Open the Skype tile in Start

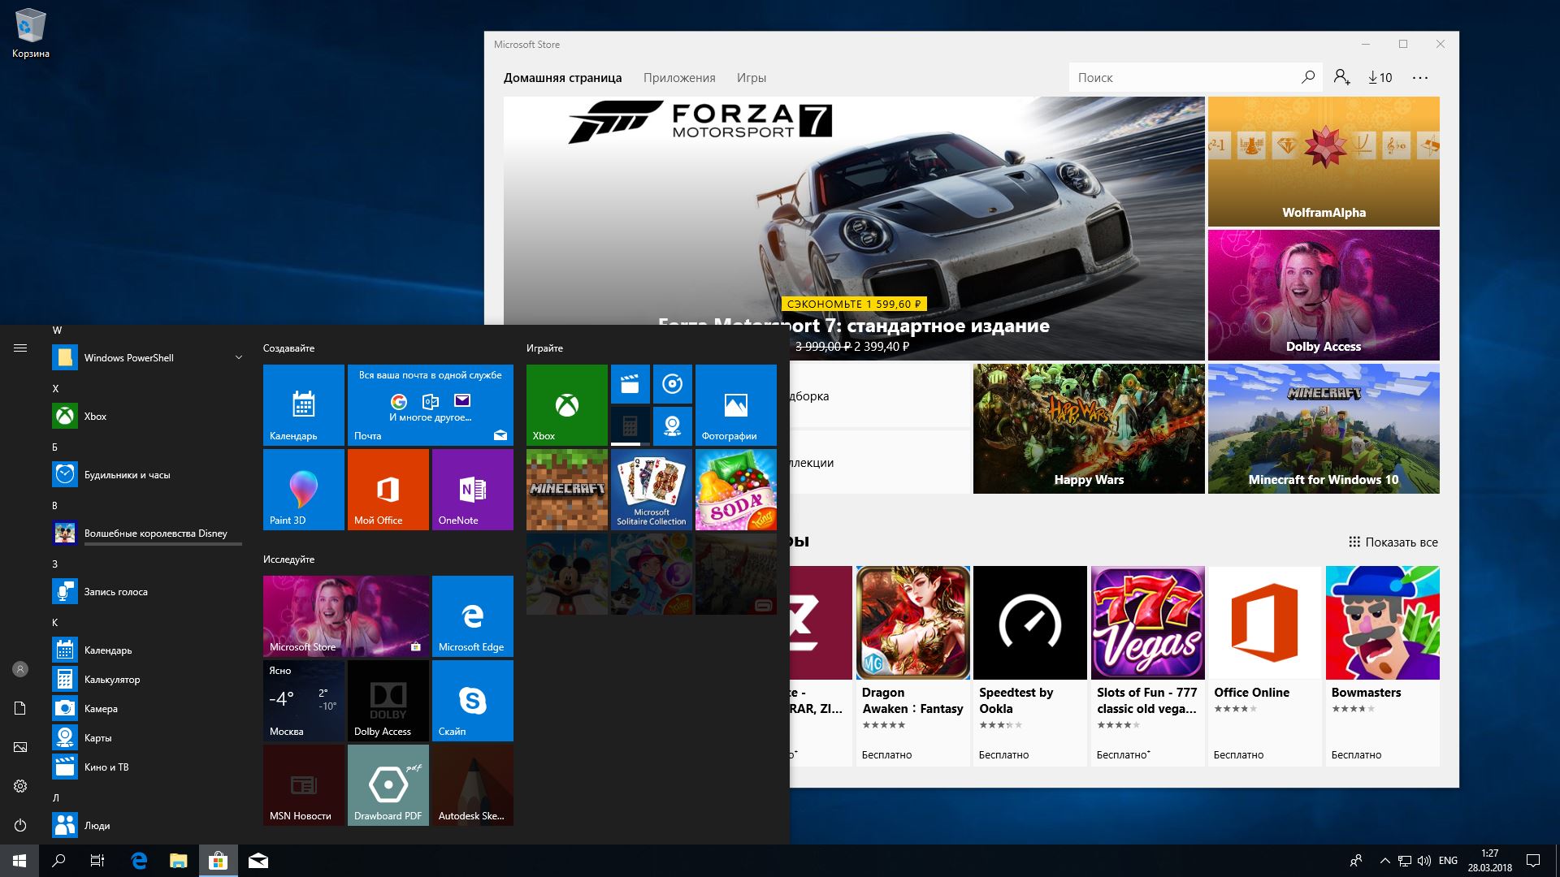pos(472,700)
